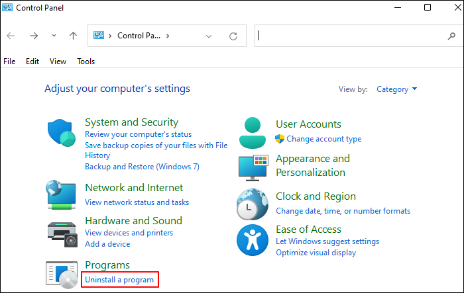Expand the address bar history dropdown
464x293 pixels.
[209, 36]
